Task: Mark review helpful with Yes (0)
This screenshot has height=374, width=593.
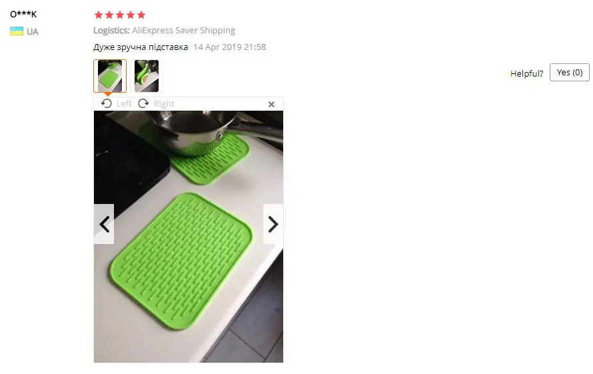Action: tap(569, 72)
